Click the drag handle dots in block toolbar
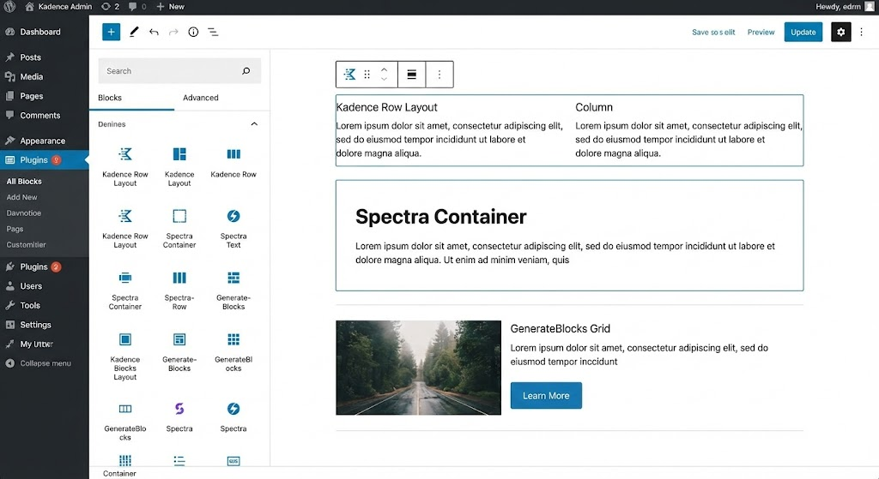The image size is (879, 479). (x=367, y=75)
